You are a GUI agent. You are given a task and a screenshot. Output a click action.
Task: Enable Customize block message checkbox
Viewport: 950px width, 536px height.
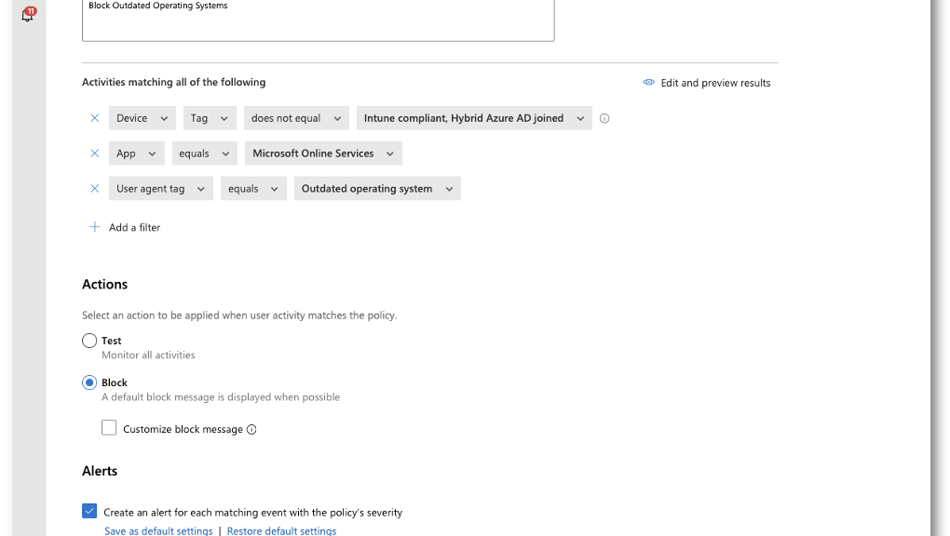click(109, 427)
